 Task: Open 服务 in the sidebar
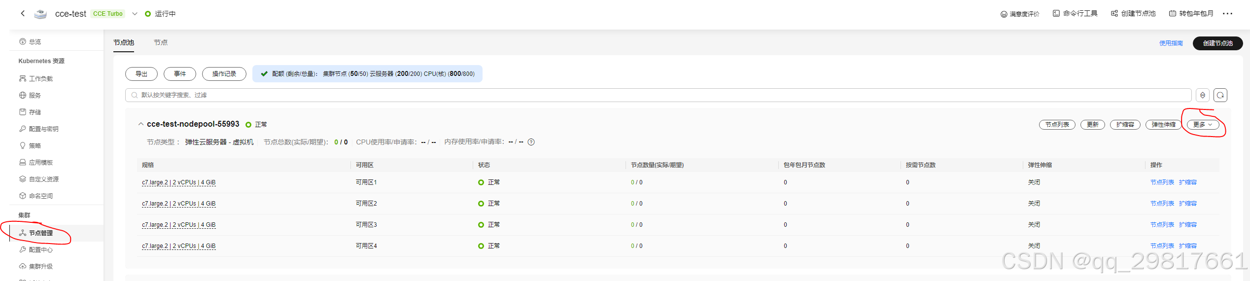click(x=30, y=96)
